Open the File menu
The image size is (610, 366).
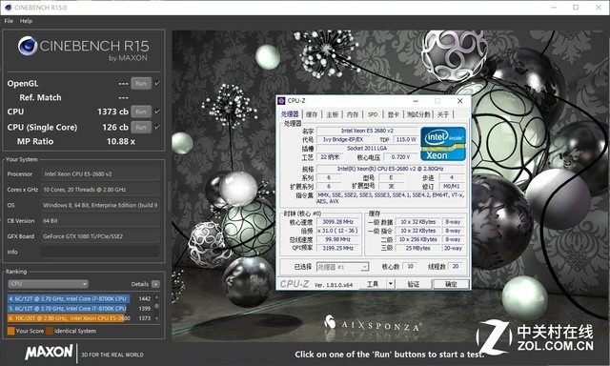pos(9,21)
